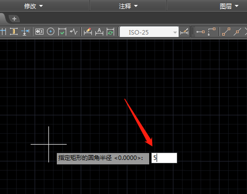Select Temporary Track Point snap icon
This screenshot has height=194, width=247.
coord(201,32)
